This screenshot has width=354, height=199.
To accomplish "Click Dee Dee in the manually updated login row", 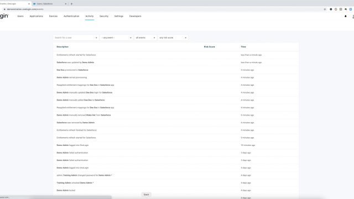I will pyautogui.click(x=90, y=92).
